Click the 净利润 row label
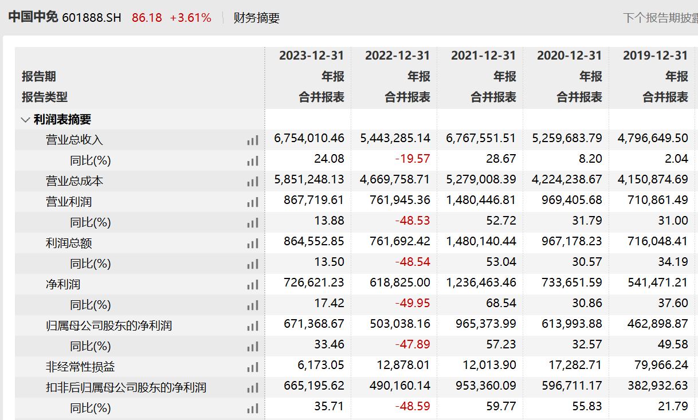The image size is (698, 420). coord(63,284)
